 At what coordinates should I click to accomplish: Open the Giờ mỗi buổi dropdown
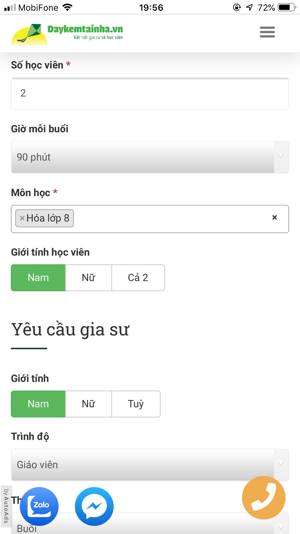pos(150,157)
